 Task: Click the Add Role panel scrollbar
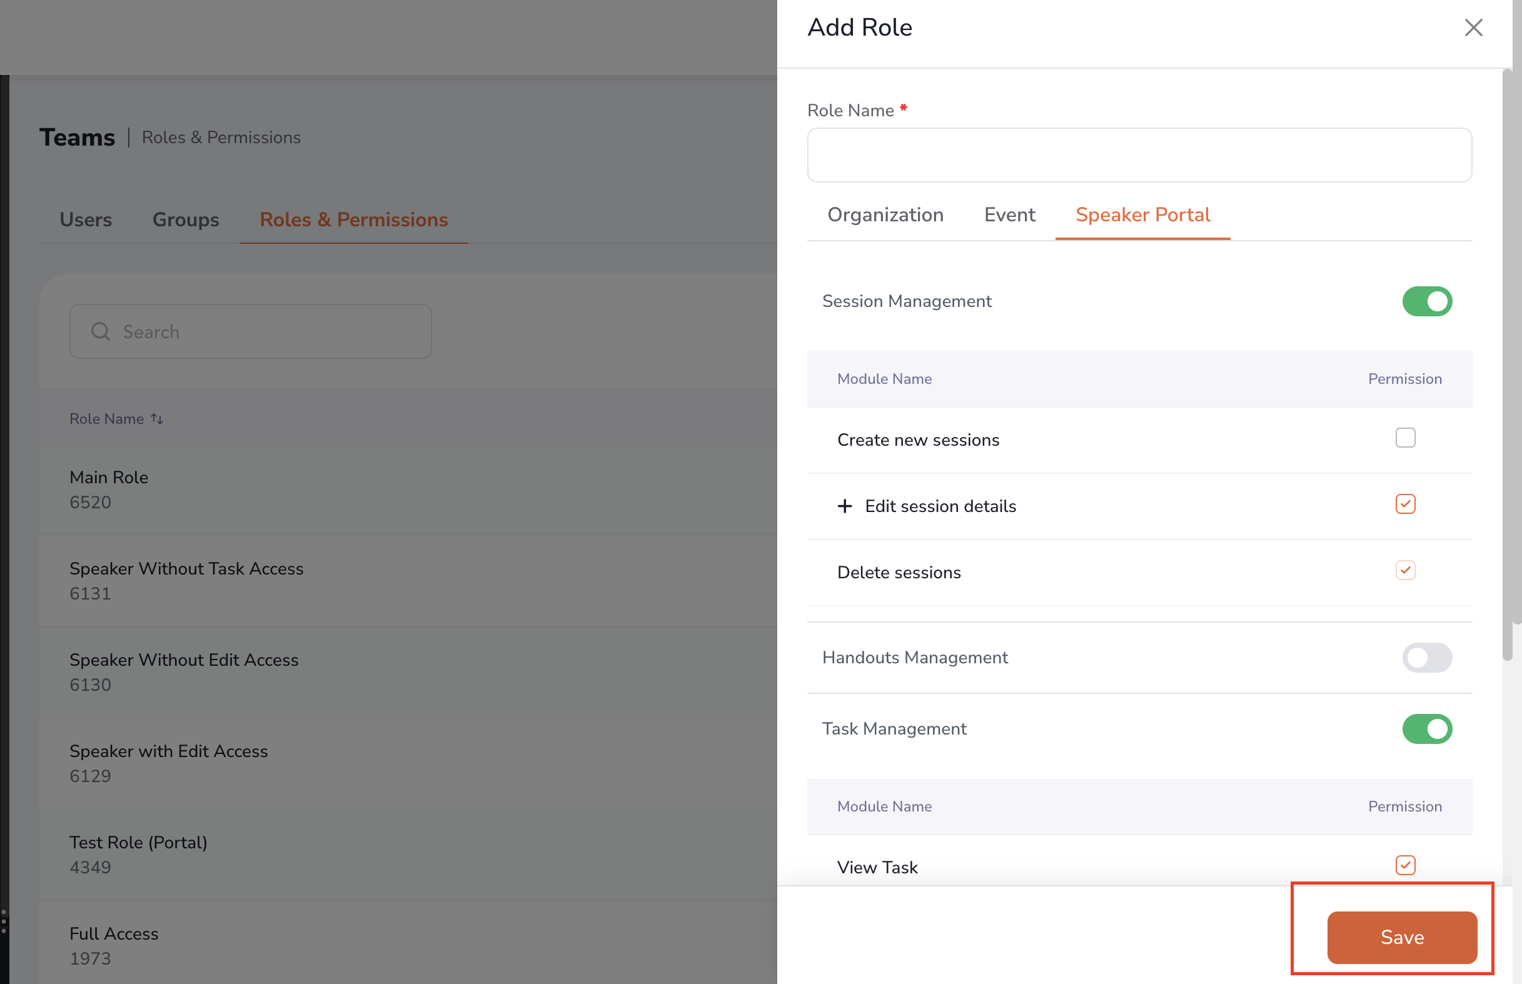(1507, 365)
